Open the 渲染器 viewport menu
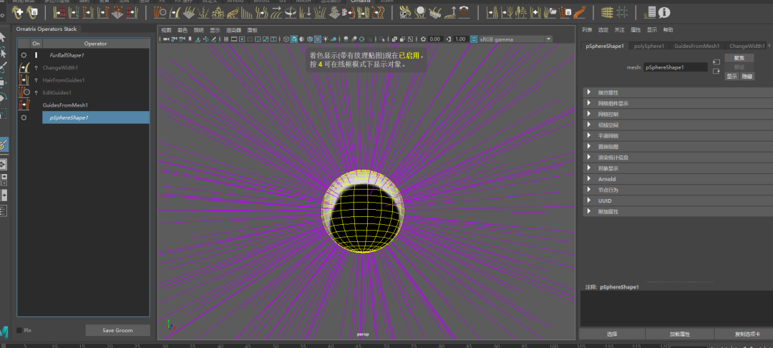This screenshot has height=348, width=773. tap(233, 30)
